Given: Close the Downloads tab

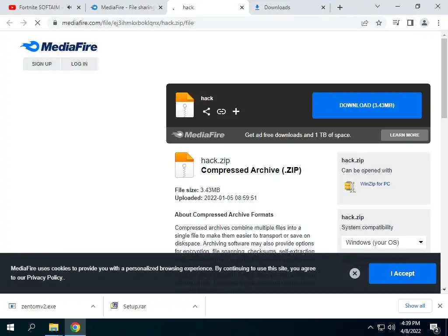Looking at the screenshot, I should [x=323, y=7].
